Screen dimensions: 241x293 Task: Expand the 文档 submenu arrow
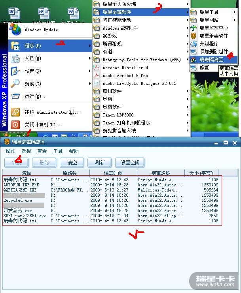click(90, 58)
